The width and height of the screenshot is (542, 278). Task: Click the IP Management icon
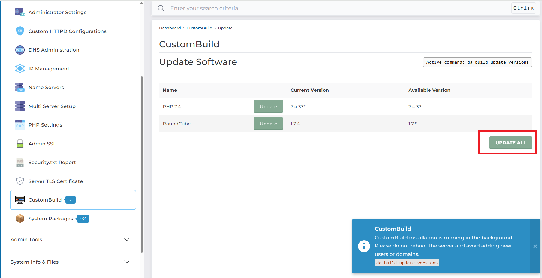coord(20,68)
